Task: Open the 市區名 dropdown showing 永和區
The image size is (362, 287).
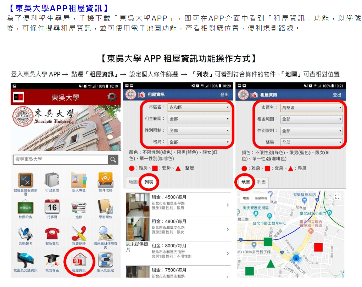Action: pyautogui.click(x=199, y=108)
